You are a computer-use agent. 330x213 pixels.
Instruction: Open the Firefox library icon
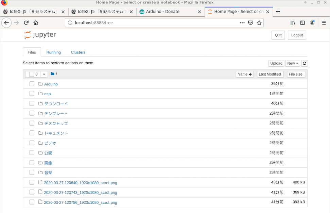pyautogui.click(x=293, y=23)
